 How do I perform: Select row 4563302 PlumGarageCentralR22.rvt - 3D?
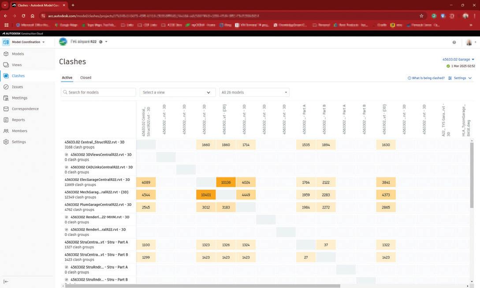click(x=98, y=207)
